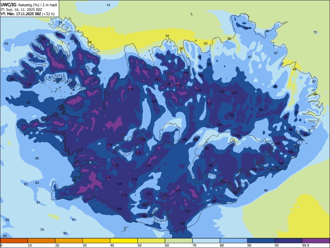This screenshot has width=330, height=248.
Task: Click the map humidity value "85"
Action: 5,236
